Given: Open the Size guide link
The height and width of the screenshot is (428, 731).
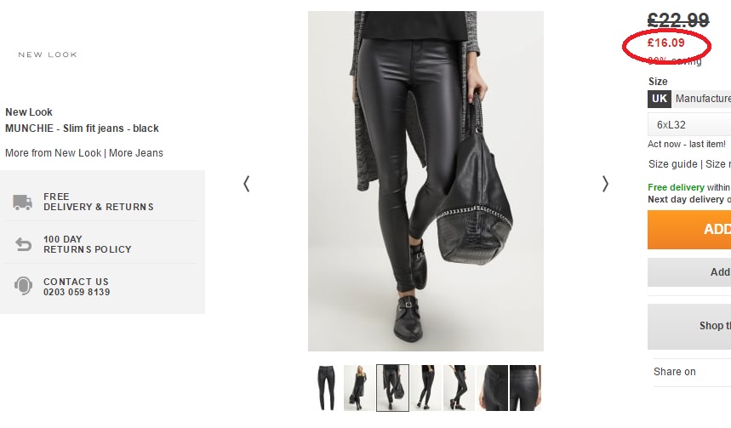Looking at the screenshot, I should (673, 164).
